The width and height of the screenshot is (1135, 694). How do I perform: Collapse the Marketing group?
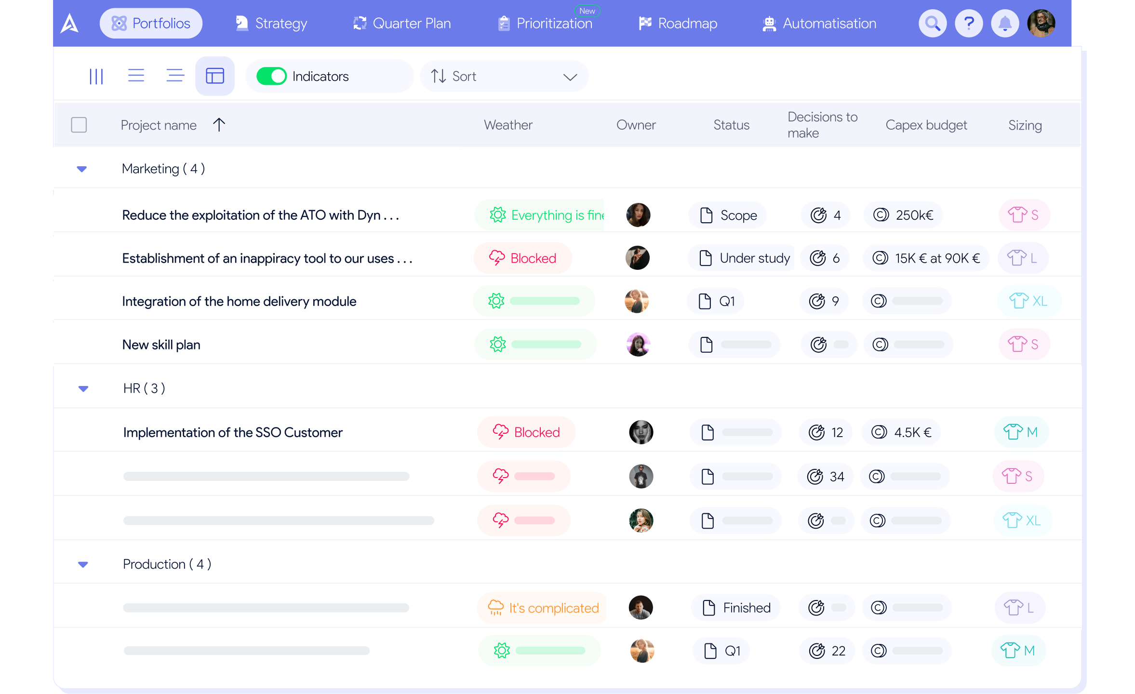[x=81, y=169]
